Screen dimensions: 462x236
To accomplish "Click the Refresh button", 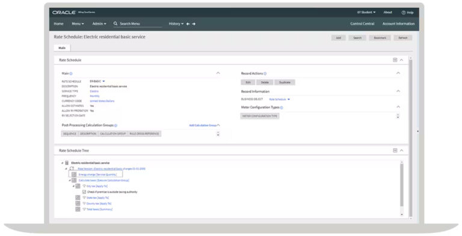I will tap(403, 38).
